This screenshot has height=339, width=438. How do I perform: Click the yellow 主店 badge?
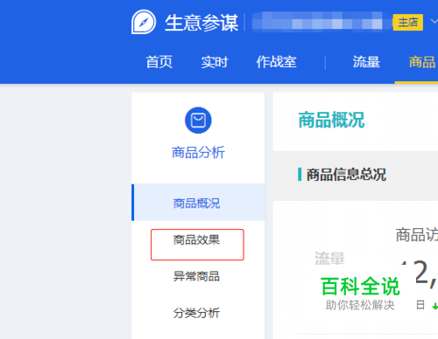point(408,22)
